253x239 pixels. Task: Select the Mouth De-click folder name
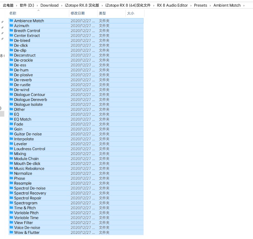(x=27, y=164)
